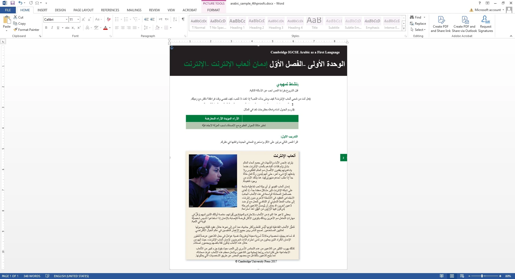Apply Heading 1 style
Screen dimensions: 515x279
(x=237, y=24)
